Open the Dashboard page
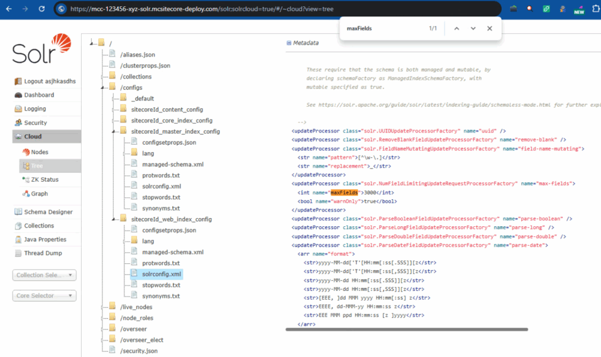This screenshot has width=601, height=357. (39, 95)
